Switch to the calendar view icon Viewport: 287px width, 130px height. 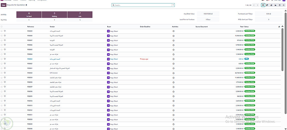click(x=280, y=5)
